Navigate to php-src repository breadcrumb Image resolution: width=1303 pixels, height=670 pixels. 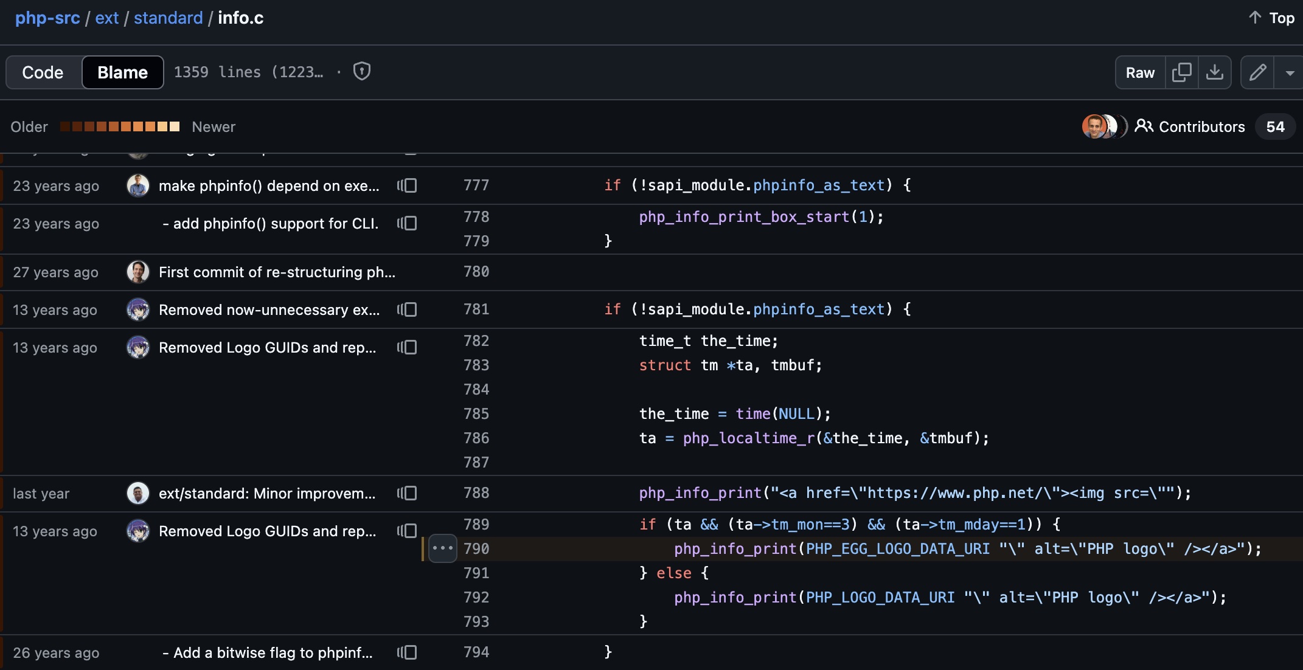click(47, 18)
